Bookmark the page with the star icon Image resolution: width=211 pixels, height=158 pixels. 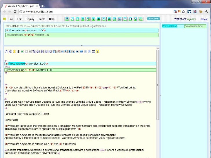pos(183,12)
